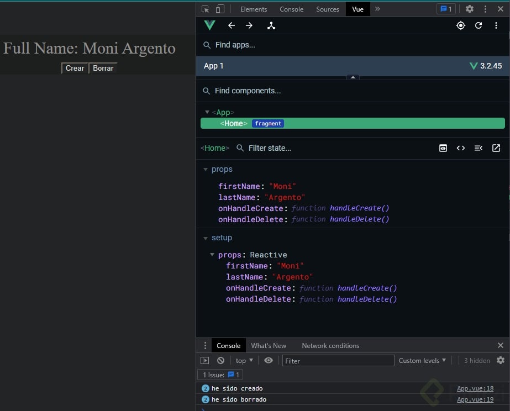
Task: Open App.vue:19 source link
Action: (x=475, y=399)
